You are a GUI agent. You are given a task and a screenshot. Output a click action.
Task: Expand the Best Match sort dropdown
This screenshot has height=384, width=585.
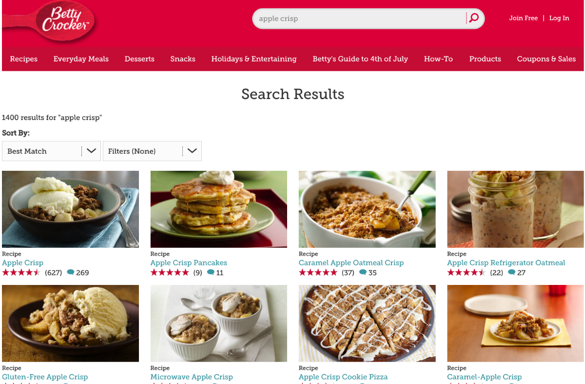coord(51,151)
